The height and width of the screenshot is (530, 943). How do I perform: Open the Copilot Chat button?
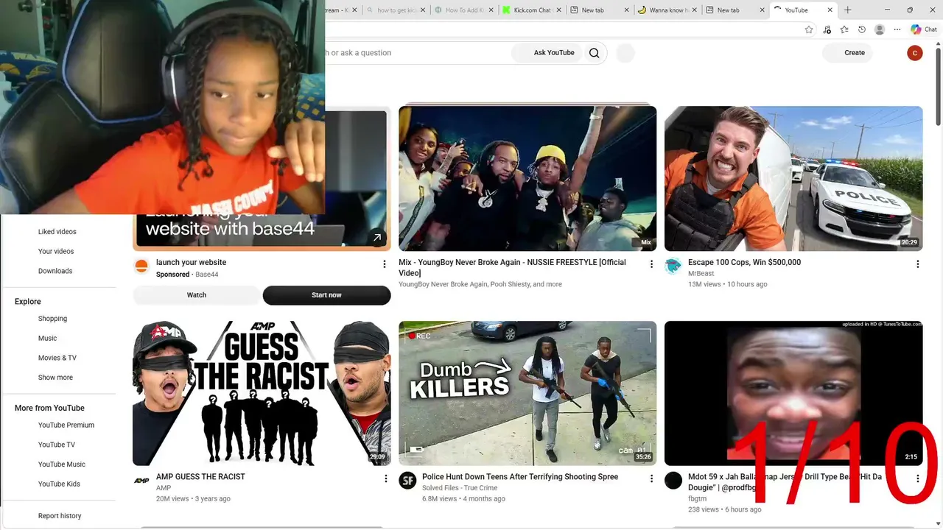[924, 29]
